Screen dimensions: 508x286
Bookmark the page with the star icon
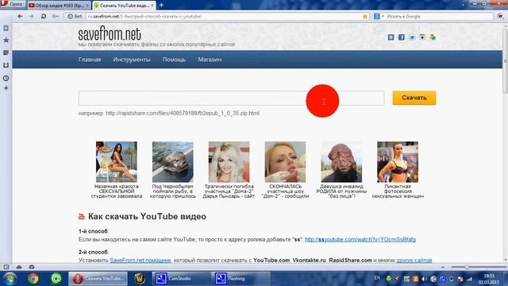365,16
